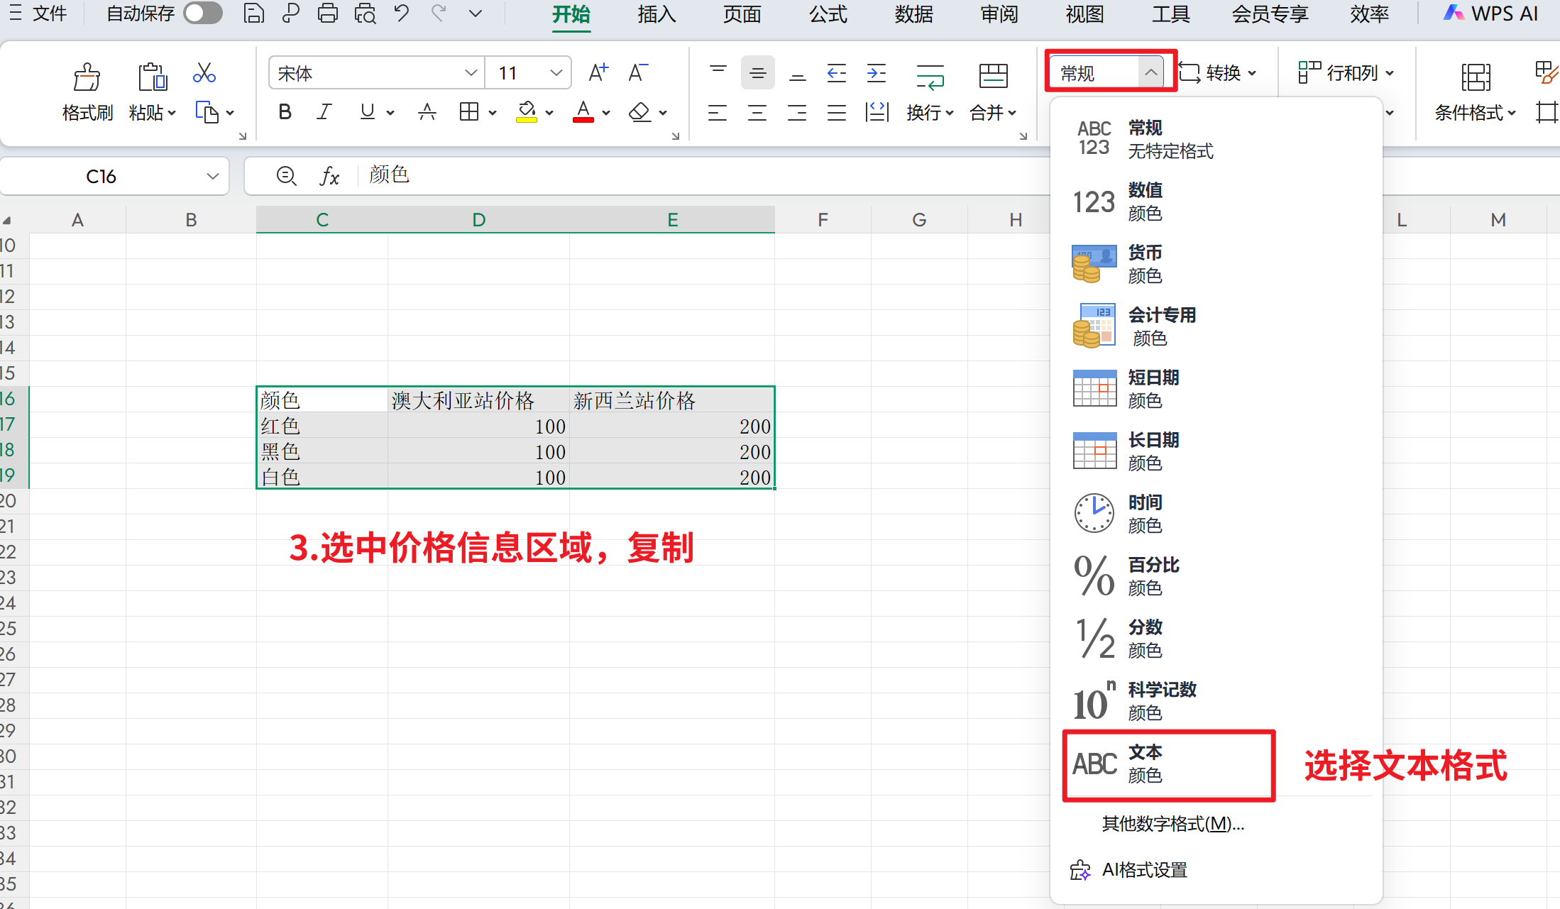This screenshot has width=1560, height=909.
Task: Click the AI格式设置 entry
Action: pos(1144,870)
